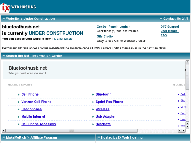191x143 pixels.
Task: Open the Site Studio link
Action: 105,36
